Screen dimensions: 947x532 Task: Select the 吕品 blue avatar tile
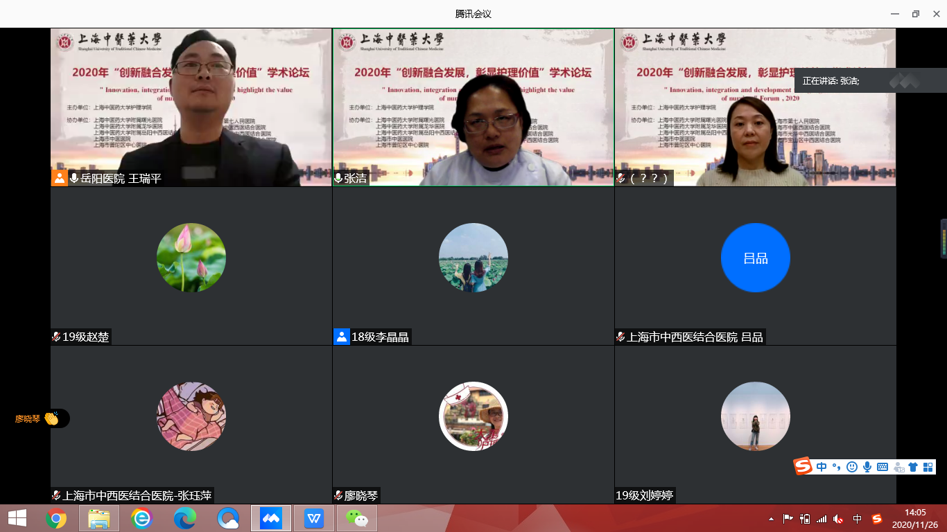click(x=755, y=258)
